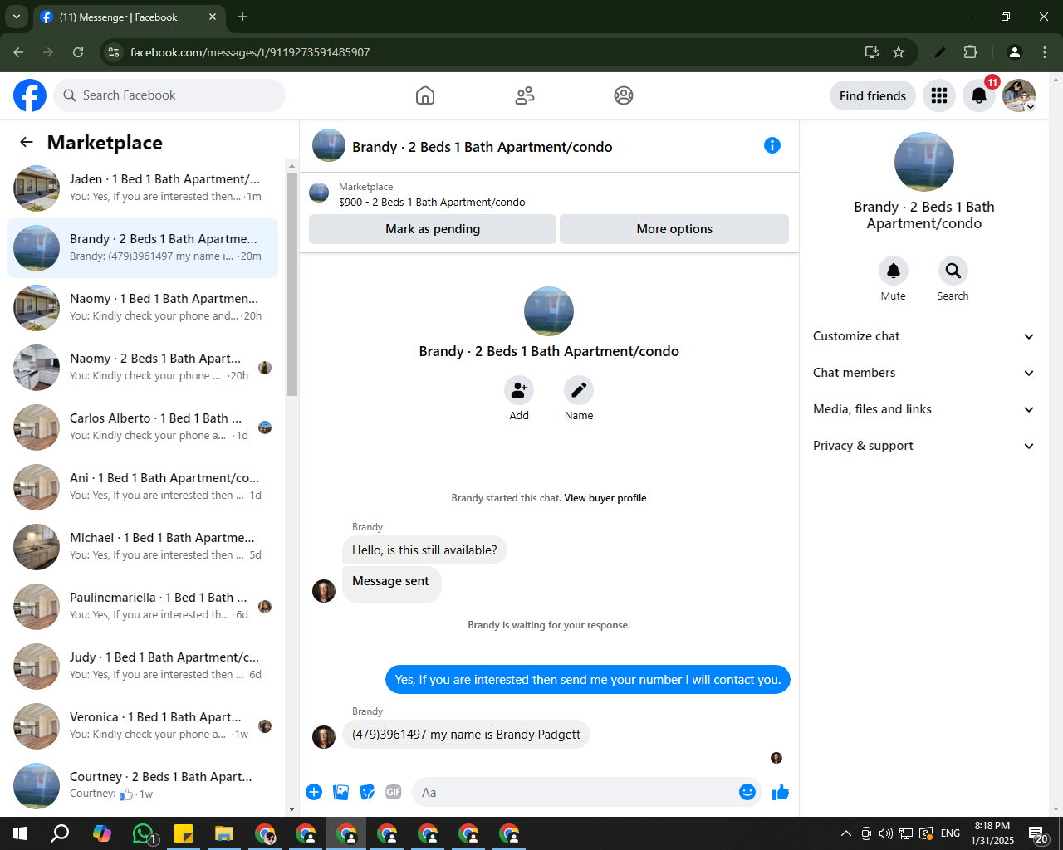Viewport: 1063px width, 850px height.
Task: Click the conversation list scrollbar
Action: click(291, 282)
